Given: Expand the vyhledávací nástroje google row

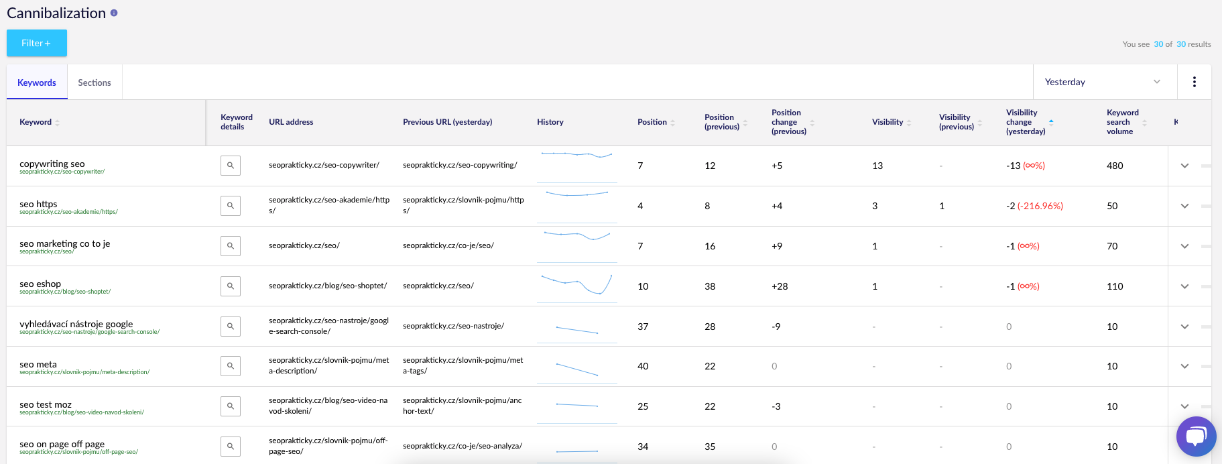Looking at the screenshot, I should pos(1184,327).
